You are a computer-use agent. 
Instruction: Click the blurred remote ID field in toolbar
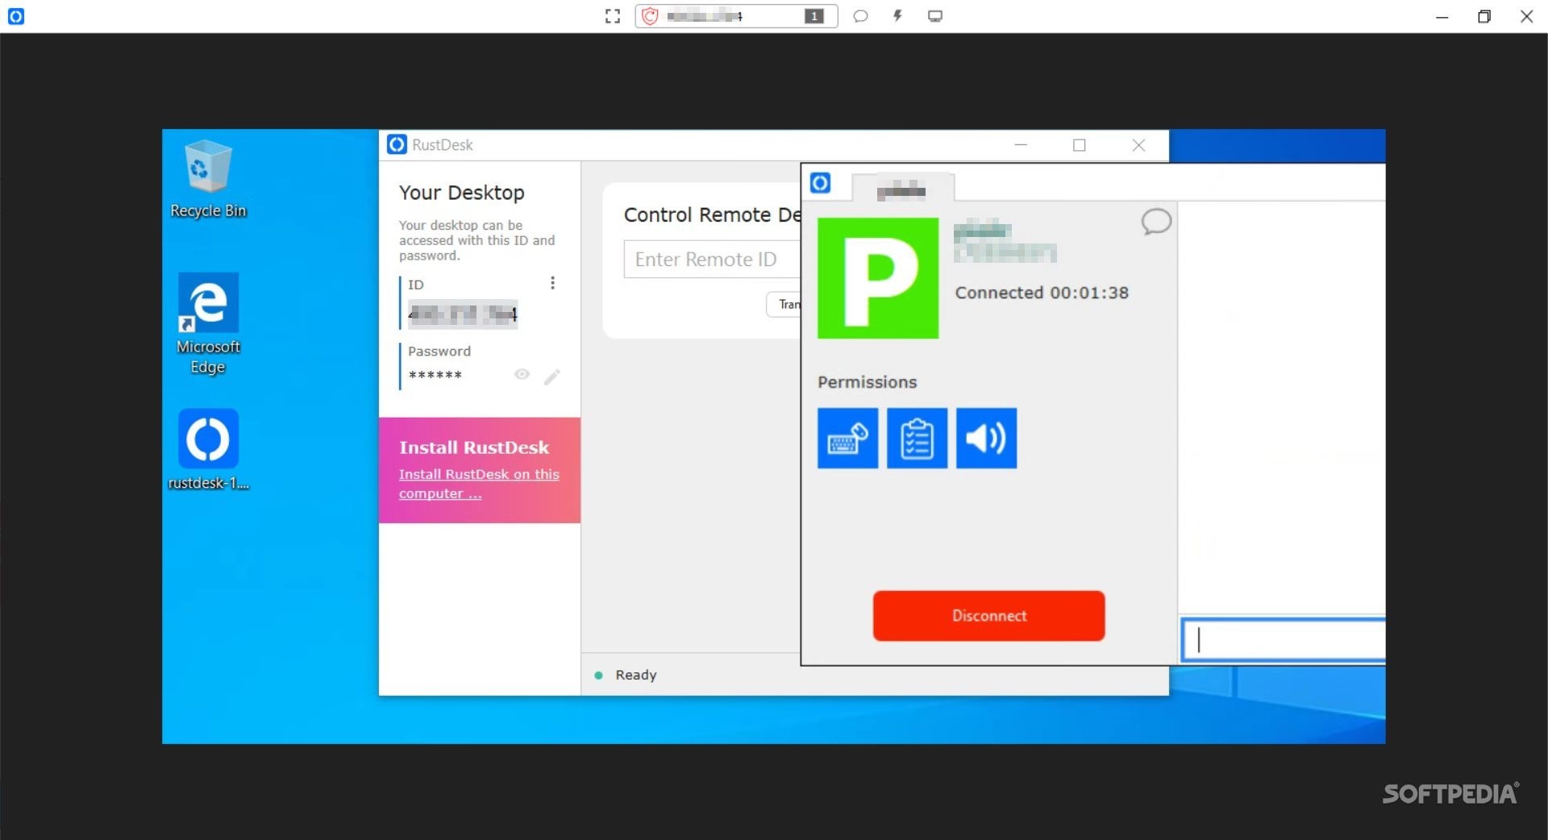coord(705,16)
